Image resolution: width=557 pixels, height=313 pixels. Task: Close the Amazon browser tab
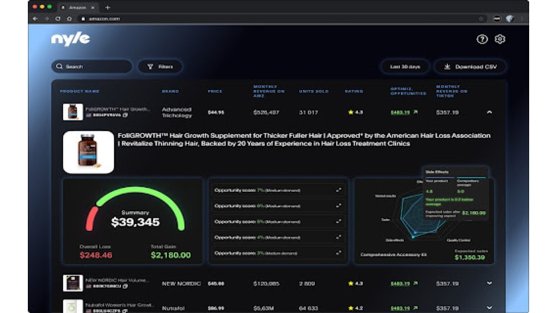(92, 7)
